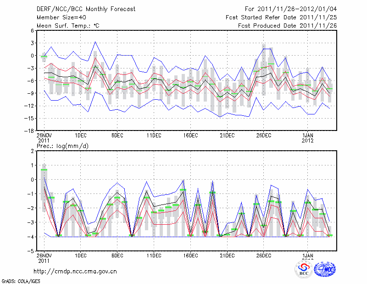Image resolution: width=367 pixels, height=284 pixels.
Task: Click the NCC globe logo
Action: pyautogui.click(x=324, y=269)
